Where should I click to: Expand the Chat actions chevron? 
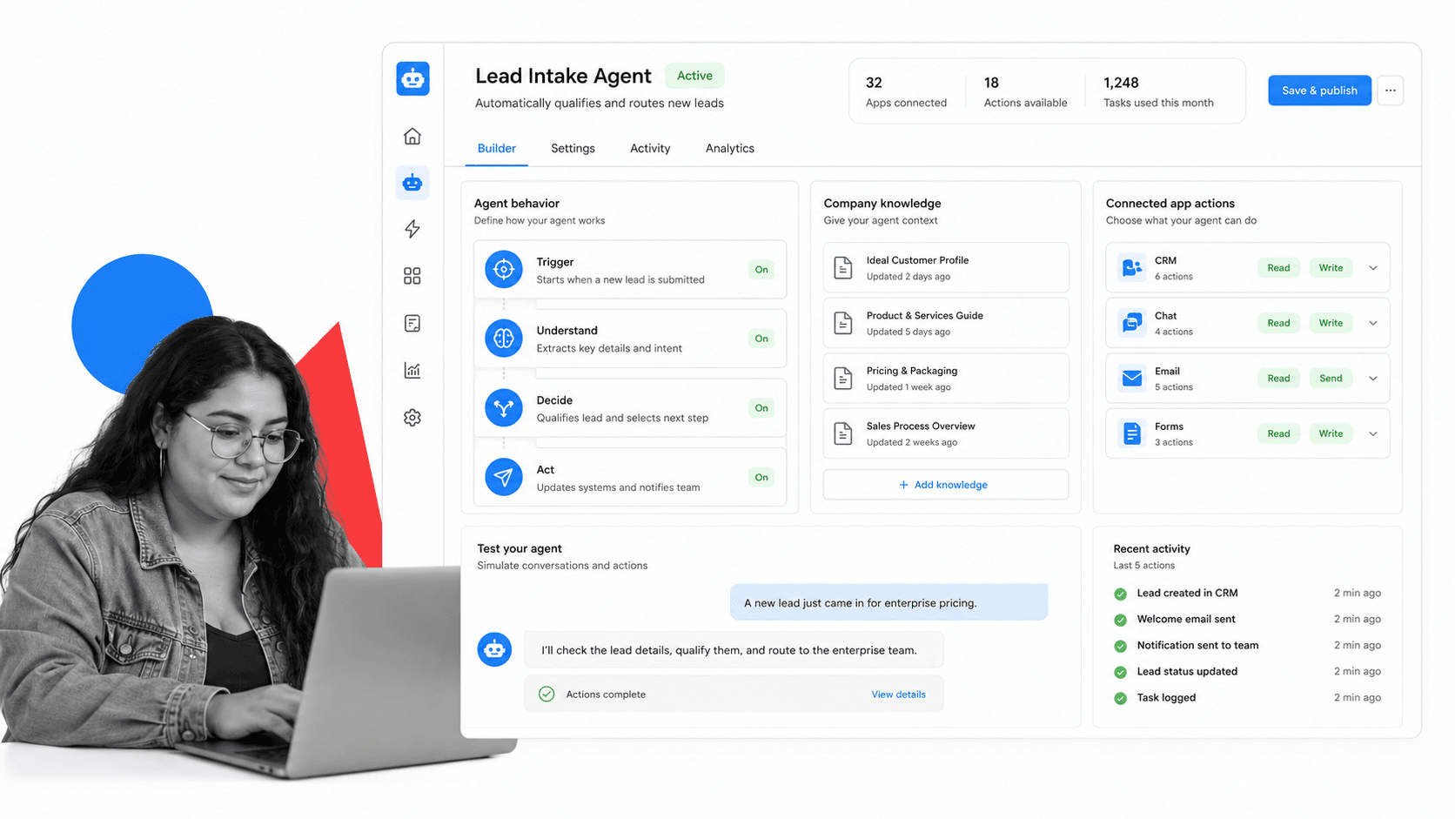coord(1373,323)
